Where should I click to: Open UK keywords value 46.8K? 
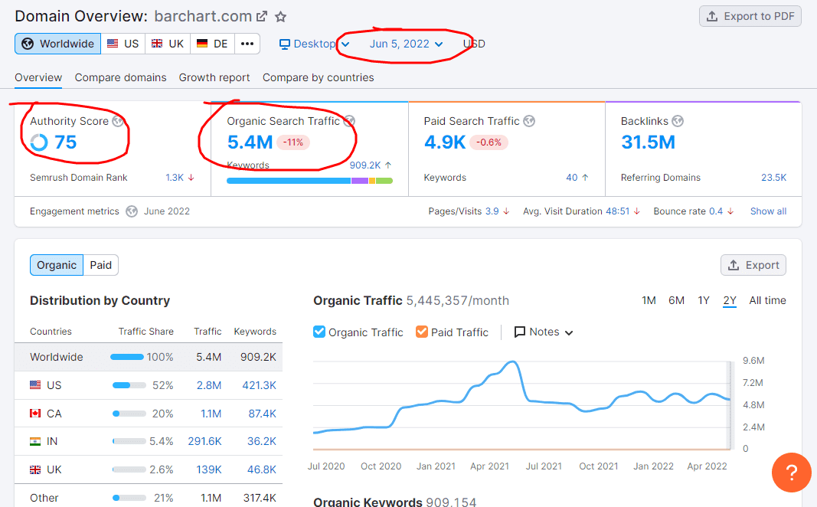point(262,469)
